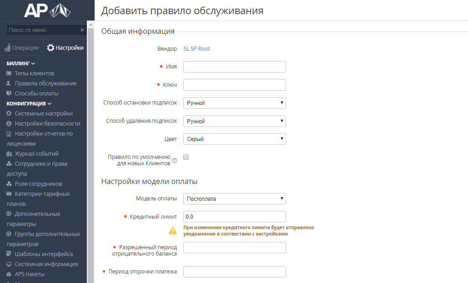This screenshot has width=468, height=283.
Task: Click the AP logo in the header
Action: (47, 10)
